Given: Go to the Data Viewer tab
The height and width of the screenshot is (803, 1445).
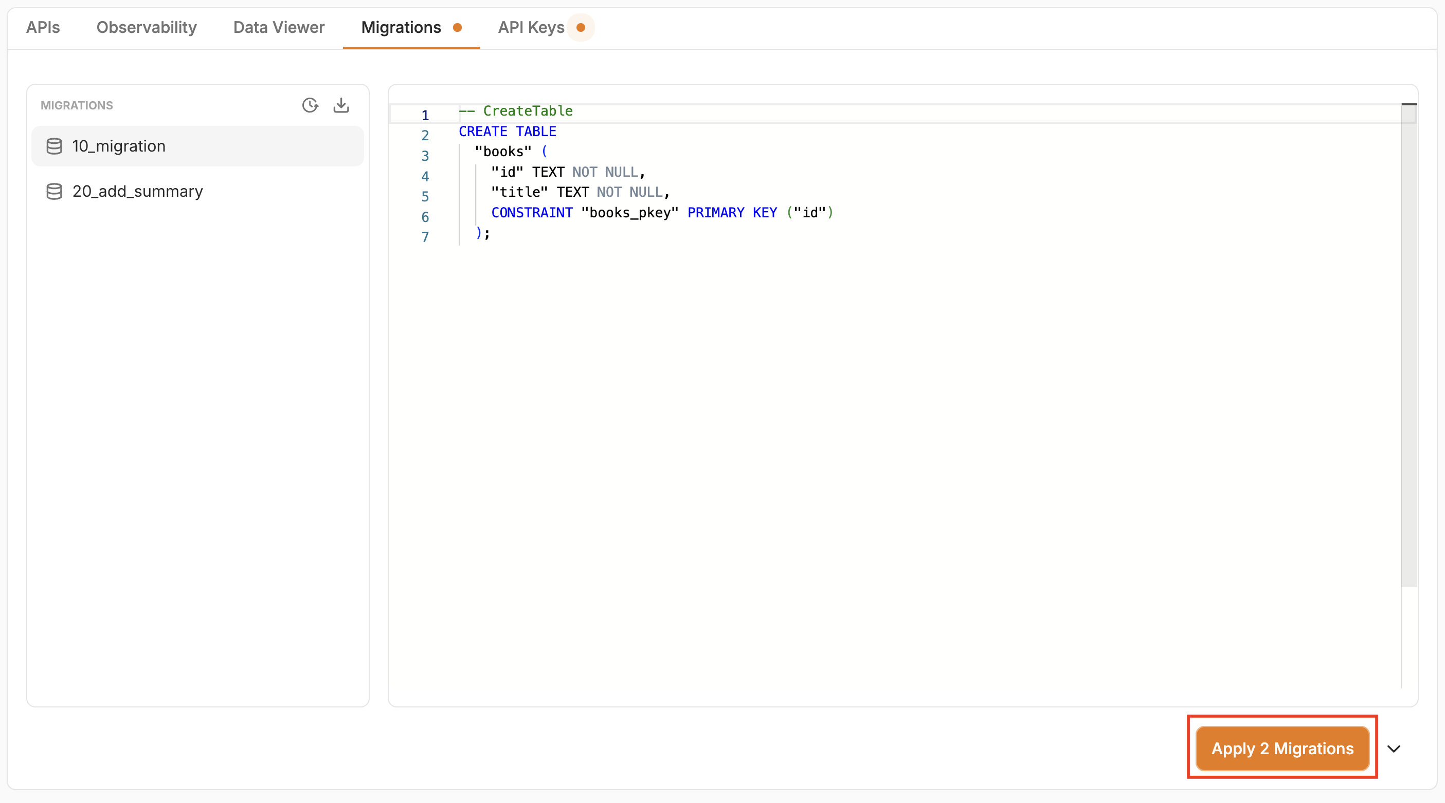Looking at the screenshot, I should 279,27.
